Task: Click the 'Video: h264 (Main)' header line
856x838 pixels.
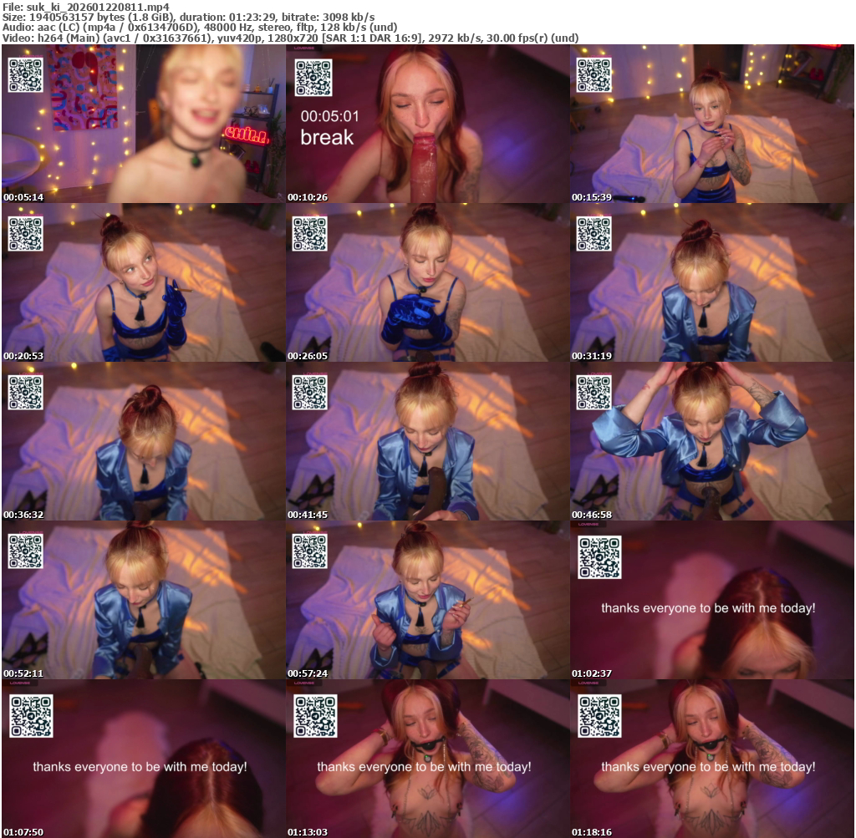Action: pos(290,38)
